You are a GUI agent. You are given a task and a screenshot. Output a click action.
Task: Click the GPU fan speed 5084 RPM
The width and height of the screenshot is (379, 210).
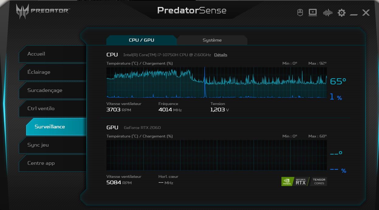coord(119,182)
